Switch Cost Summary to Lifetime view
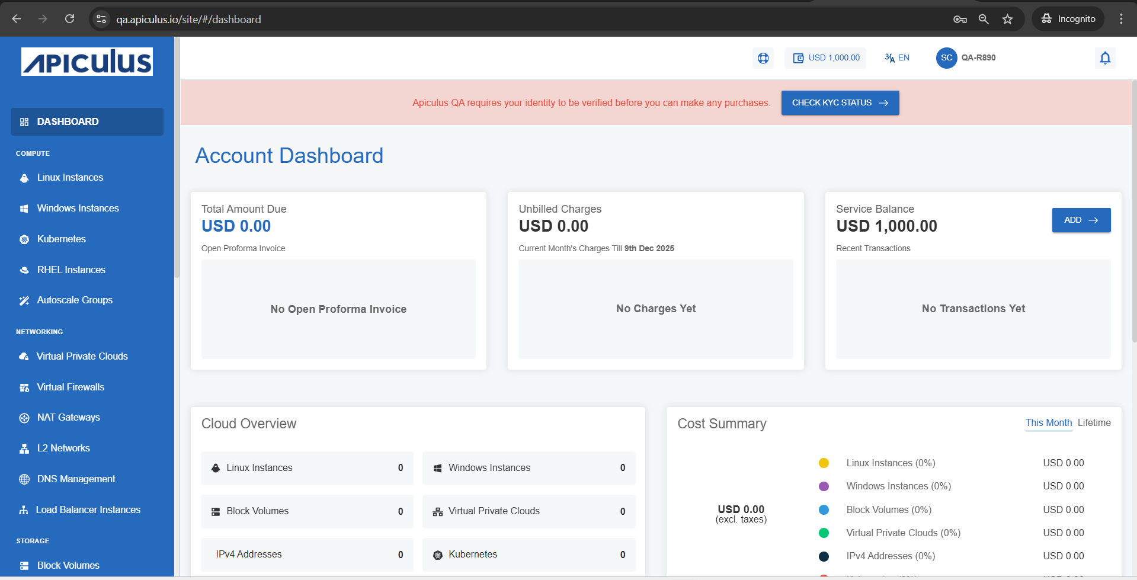 pyautogui.click(x=1094, y=422)
